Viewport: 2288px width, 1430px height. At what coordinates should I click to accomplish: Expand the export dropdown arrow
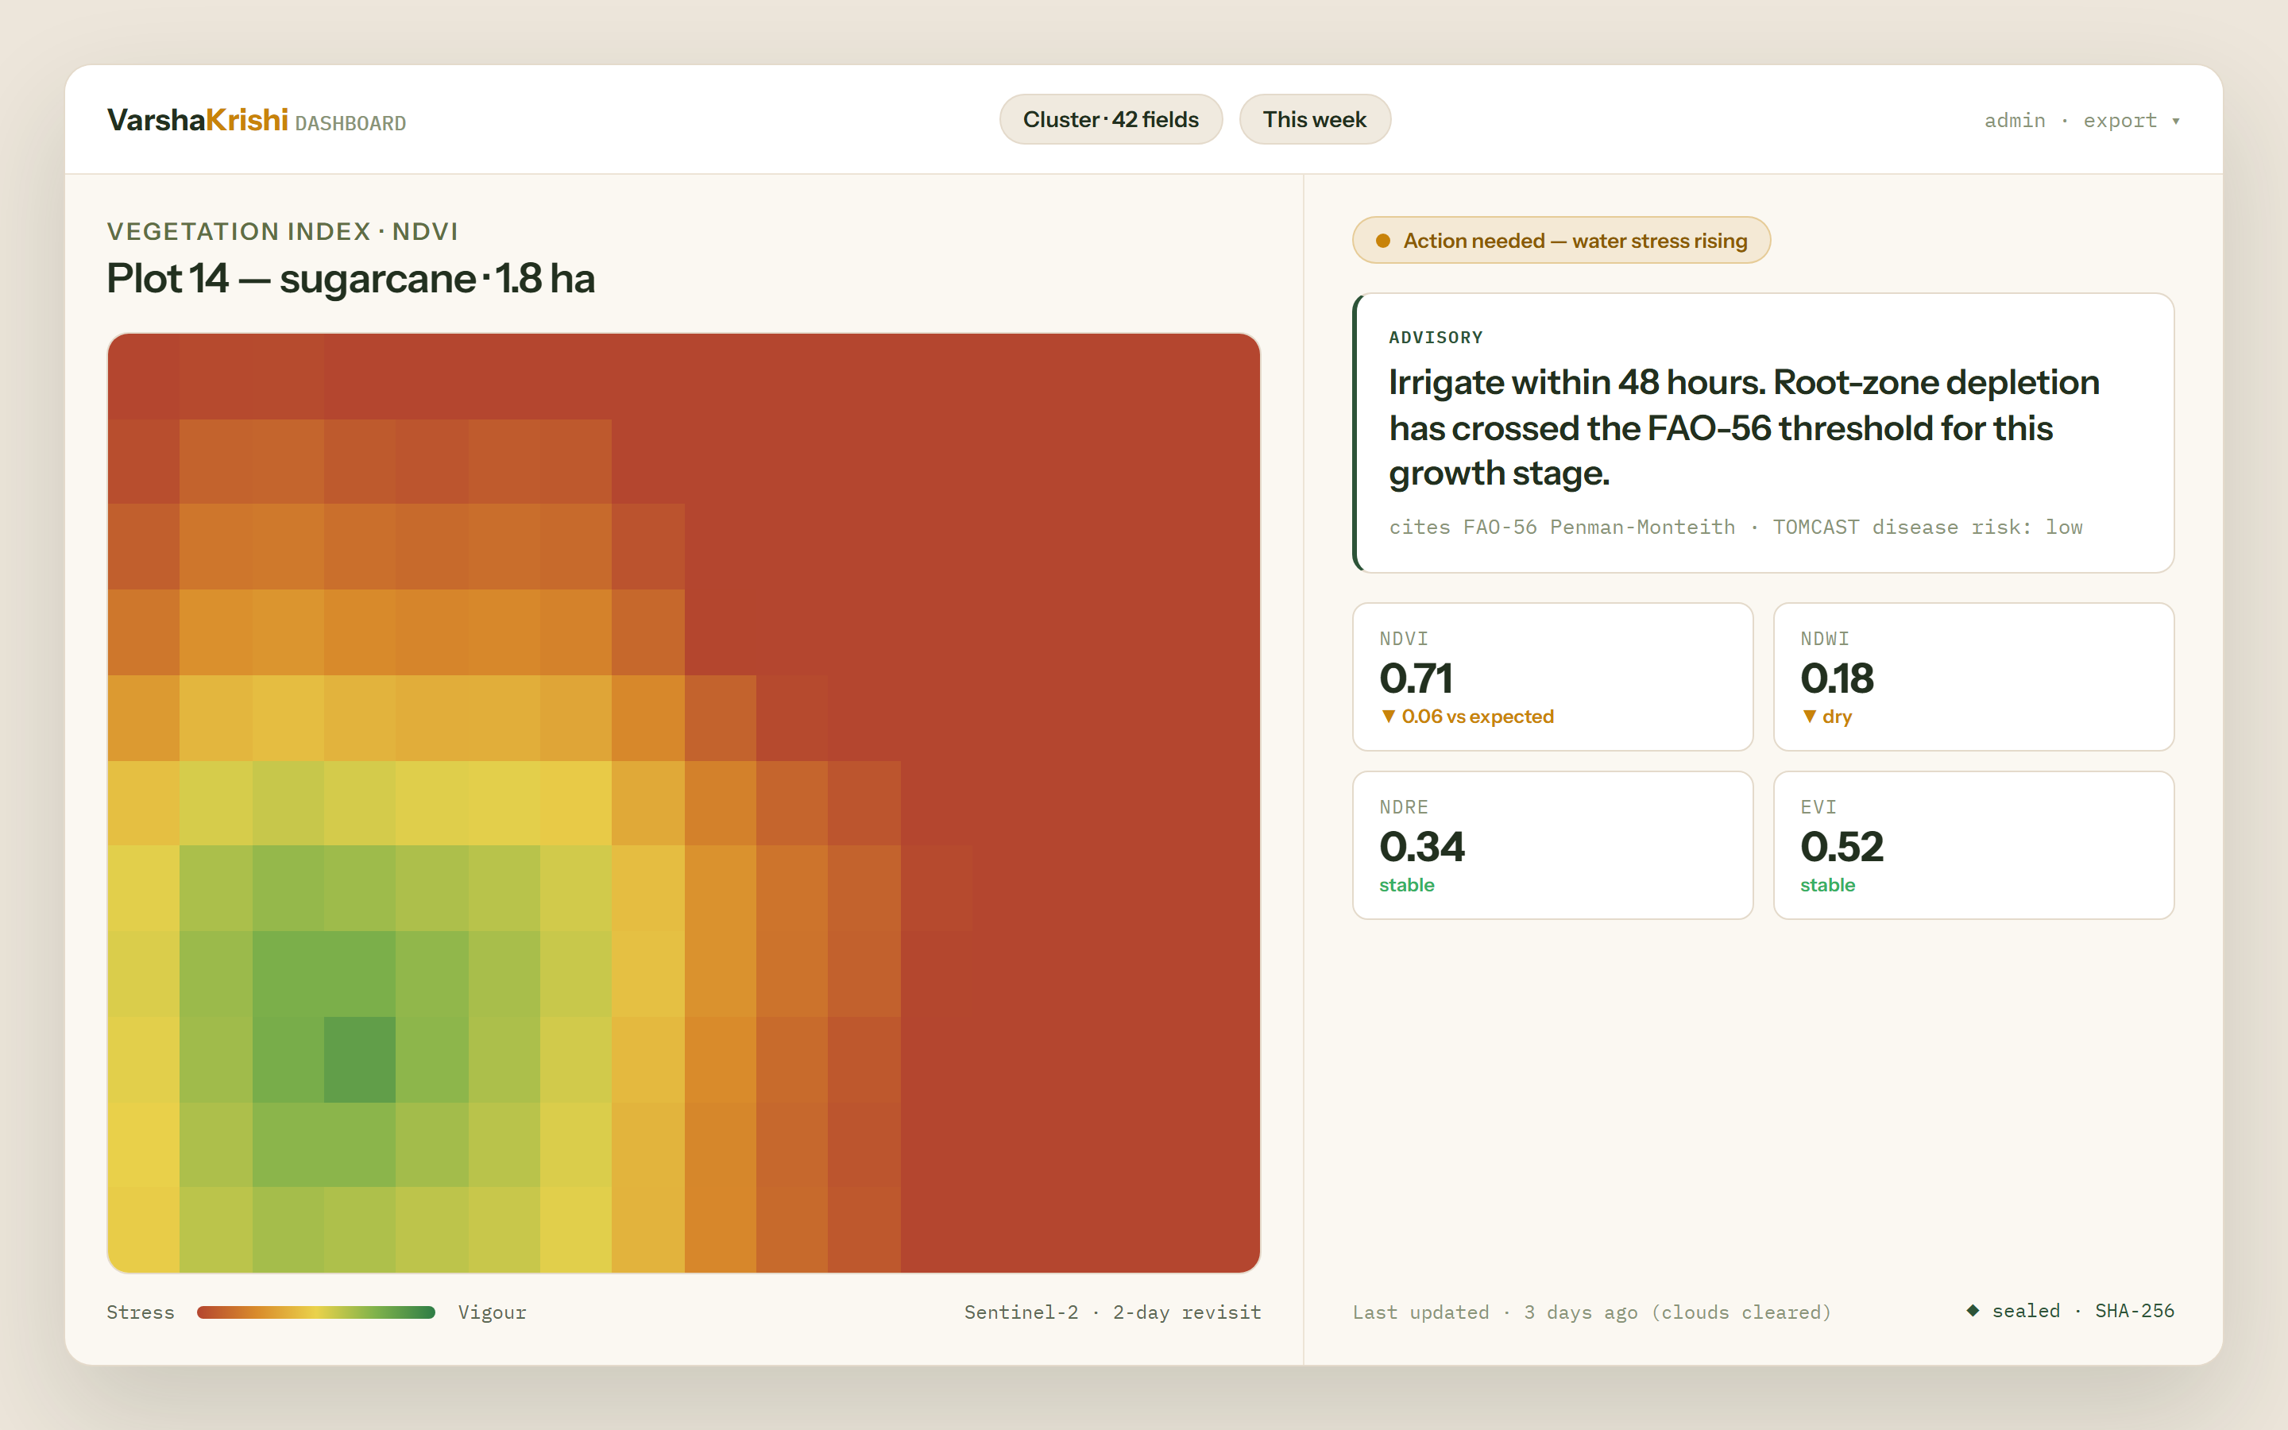tap(2175, 121)
